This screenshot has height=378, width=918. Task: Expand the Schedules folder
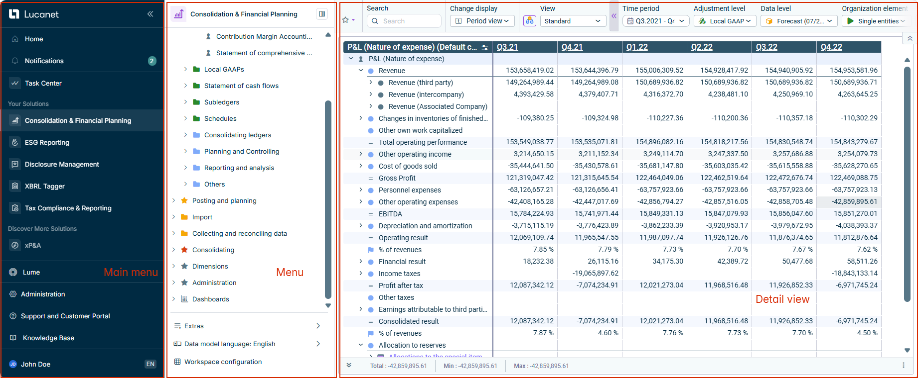pos(185,118)
